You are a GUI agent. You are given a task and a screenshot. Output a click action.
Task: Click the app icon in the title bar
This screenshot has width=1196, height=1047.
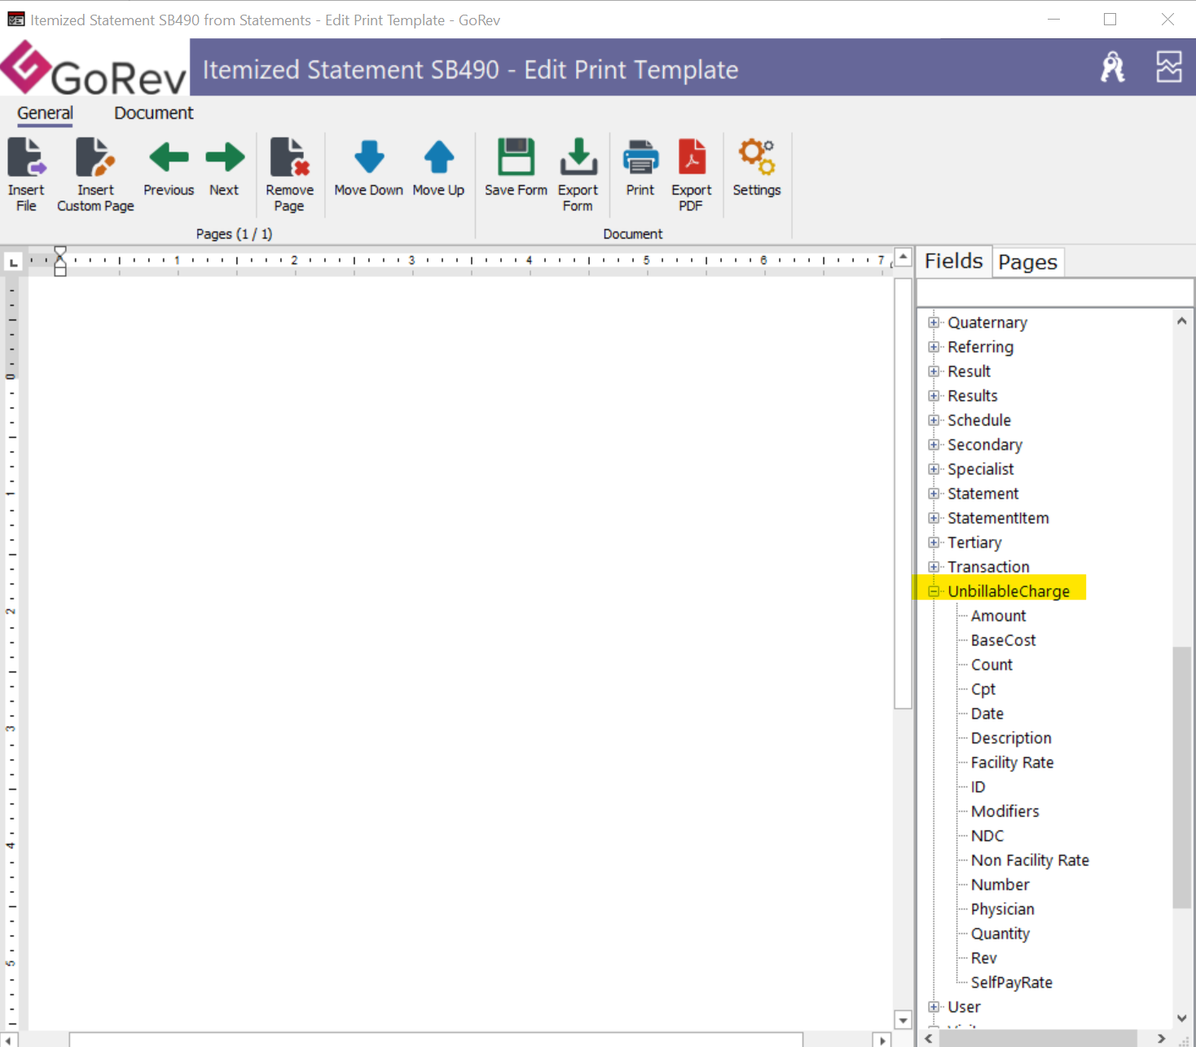(15, 19)
